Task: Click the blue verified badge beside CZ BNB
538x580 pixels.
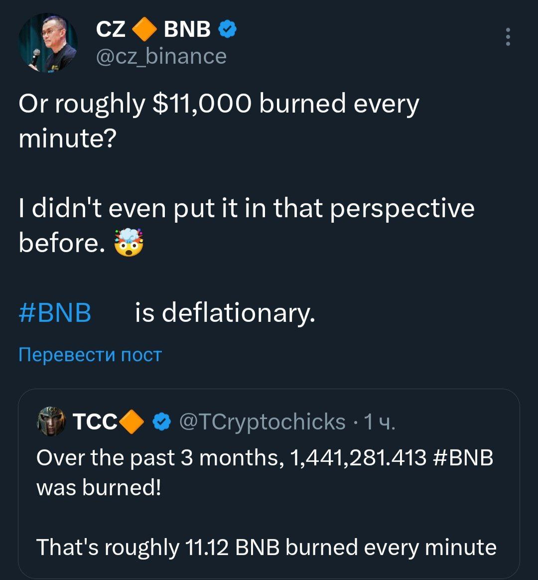Action: (x=227, y=30)
